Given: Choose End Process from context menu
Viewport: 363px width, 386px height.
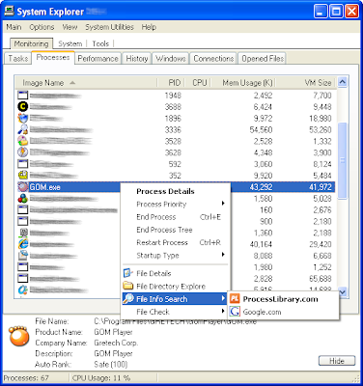Looking at the screenshot, I should [x=176, y=217].
